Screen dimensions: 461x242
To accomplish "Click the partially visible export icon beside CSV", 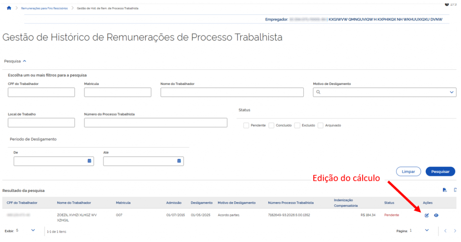I will click(455, 190).
